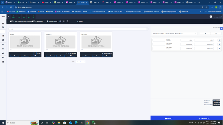
Task: Enable the Devolución switch
Action: (33, 21)
